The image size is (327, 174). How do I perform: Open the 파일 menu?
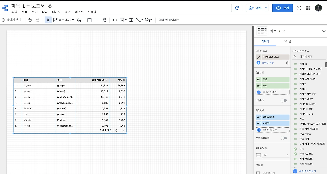(14, 12)
